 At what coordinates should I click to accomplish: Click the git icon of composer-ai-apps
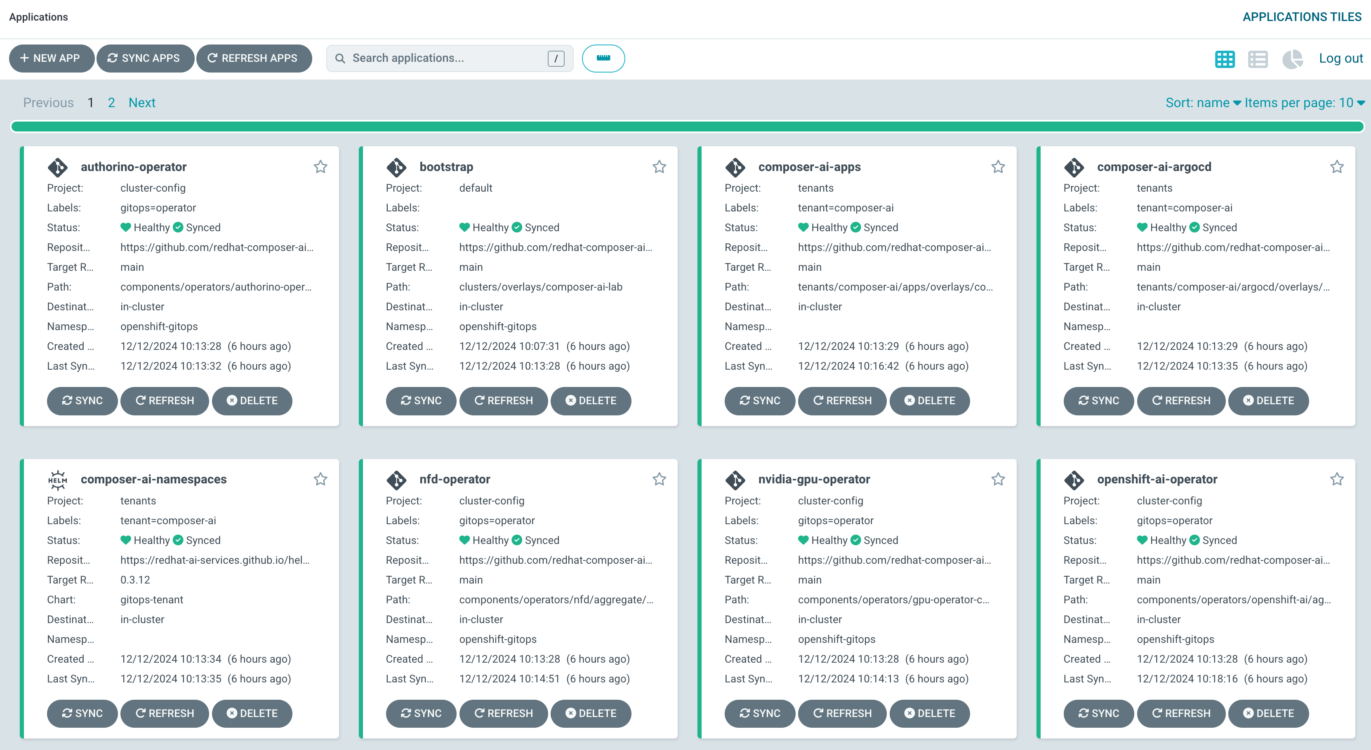tap(735, 167)
